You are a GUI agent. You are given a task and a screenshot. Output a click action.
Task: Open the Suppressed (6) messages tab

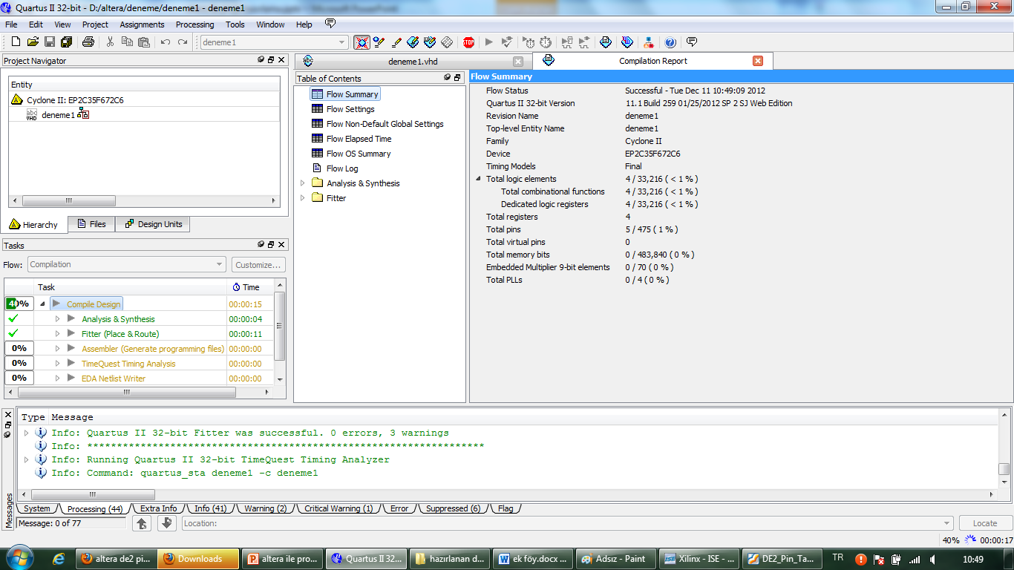tap(453, 508)
